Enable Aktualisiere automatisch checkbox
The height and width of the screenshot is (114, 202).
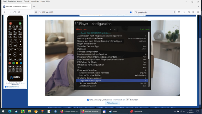tap(103, 100)
